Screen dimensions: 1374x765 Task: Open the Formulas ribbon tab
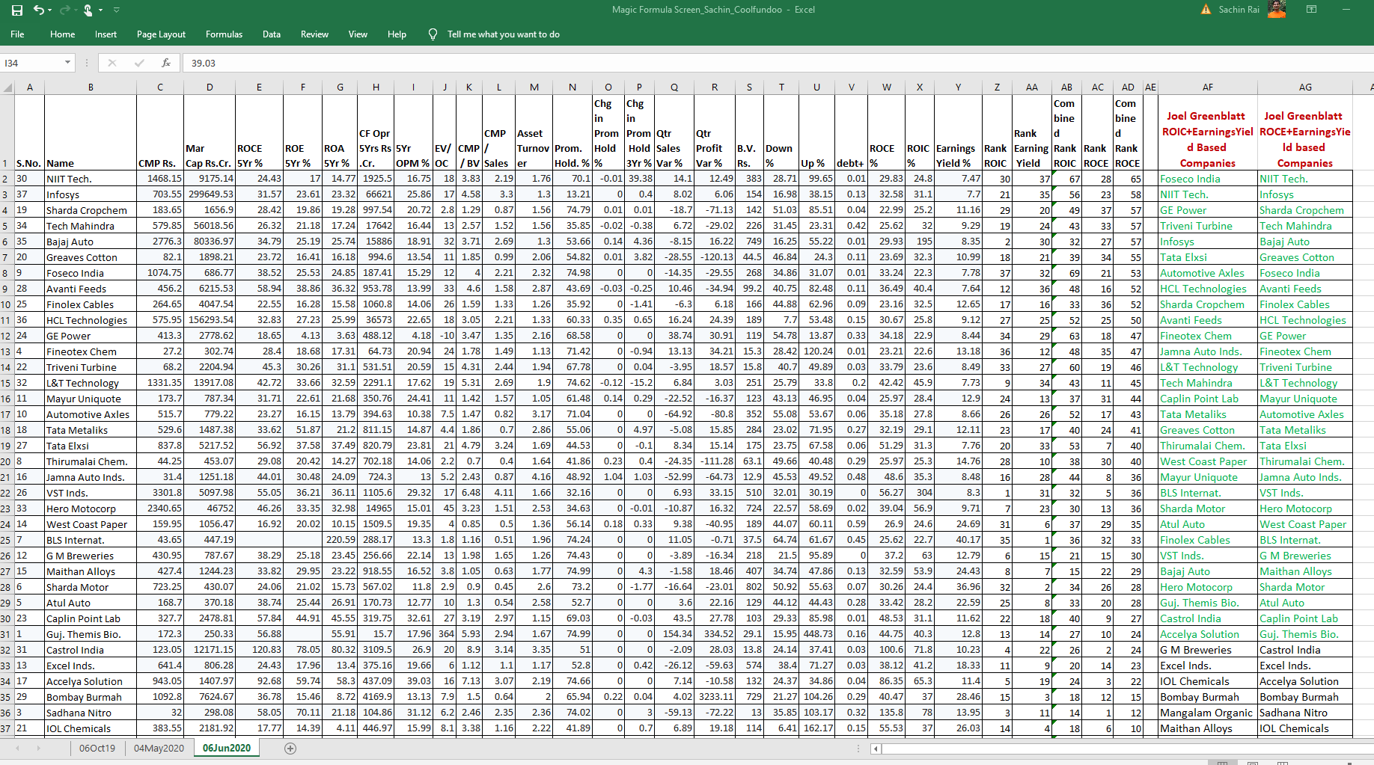pos(224,34)
